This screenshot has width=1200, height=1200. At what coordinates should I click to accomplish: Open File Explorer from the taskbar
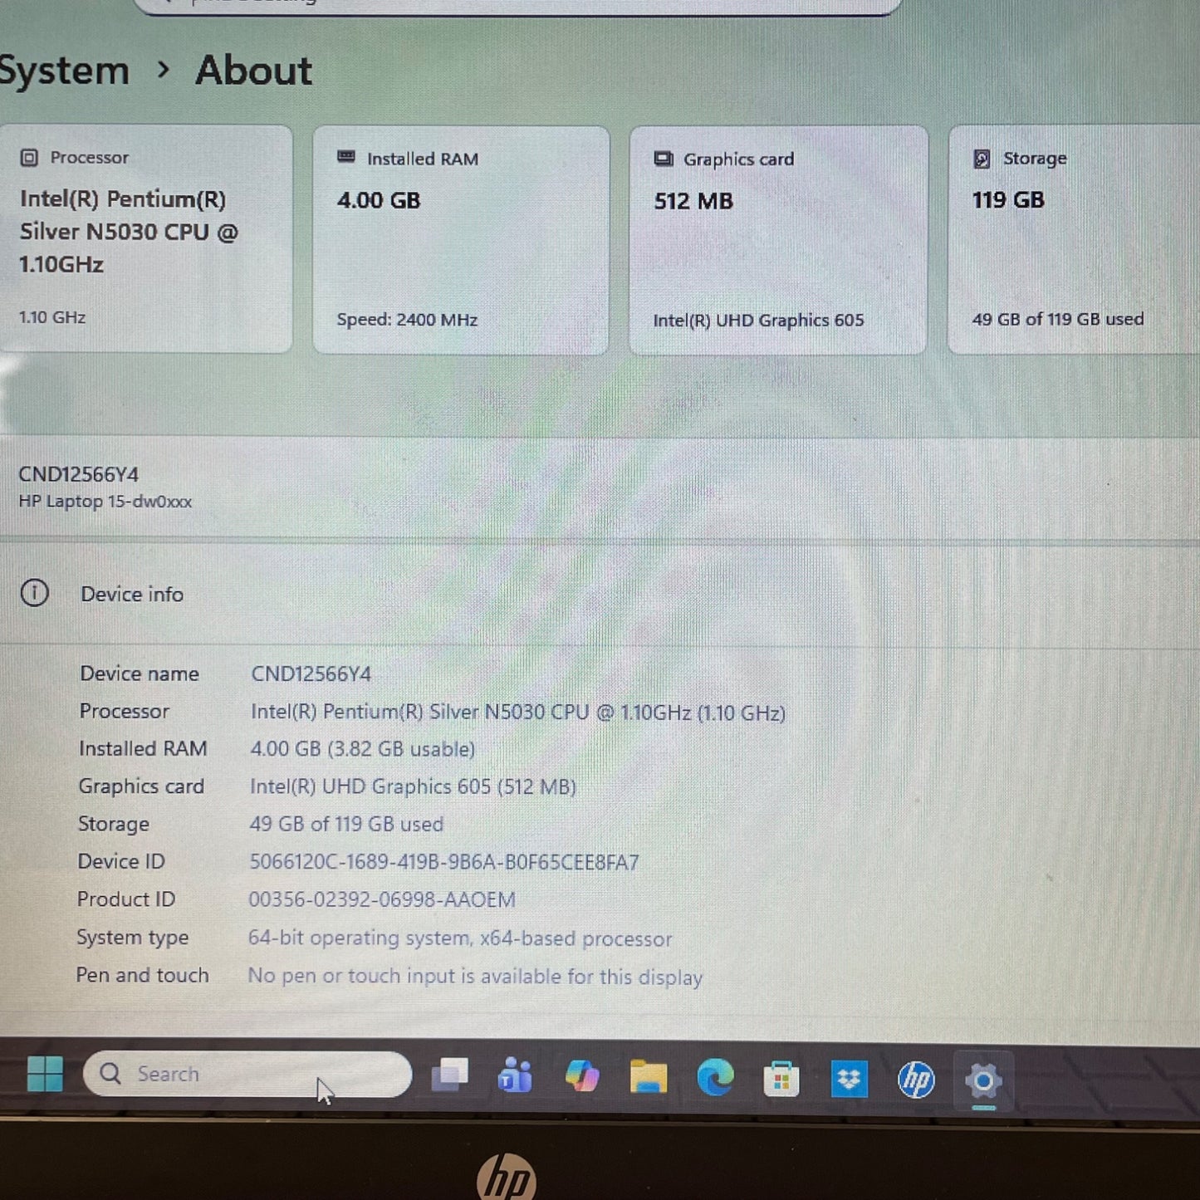click(x=649, y=1077)
